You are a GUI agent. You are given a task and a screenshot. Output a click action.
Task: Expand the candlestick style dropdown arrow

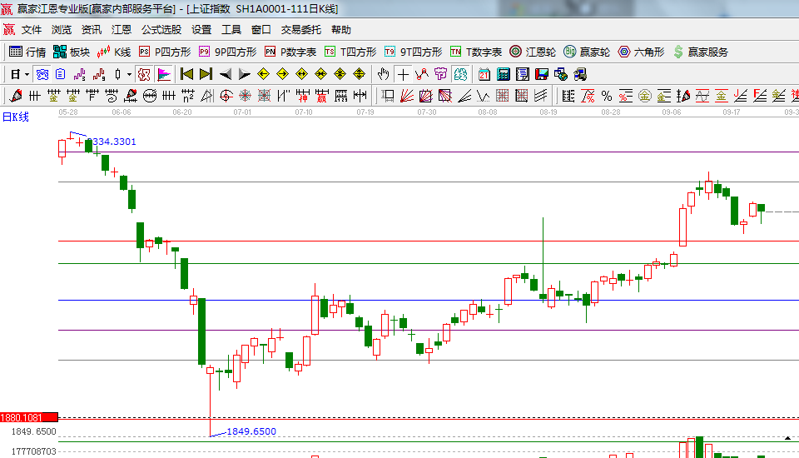129,74
